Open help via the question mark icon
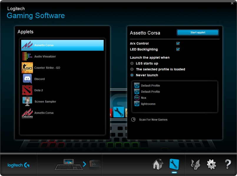The width and height of the screenshot is (237, 176). pyautogui.click(x=228, y=164)
